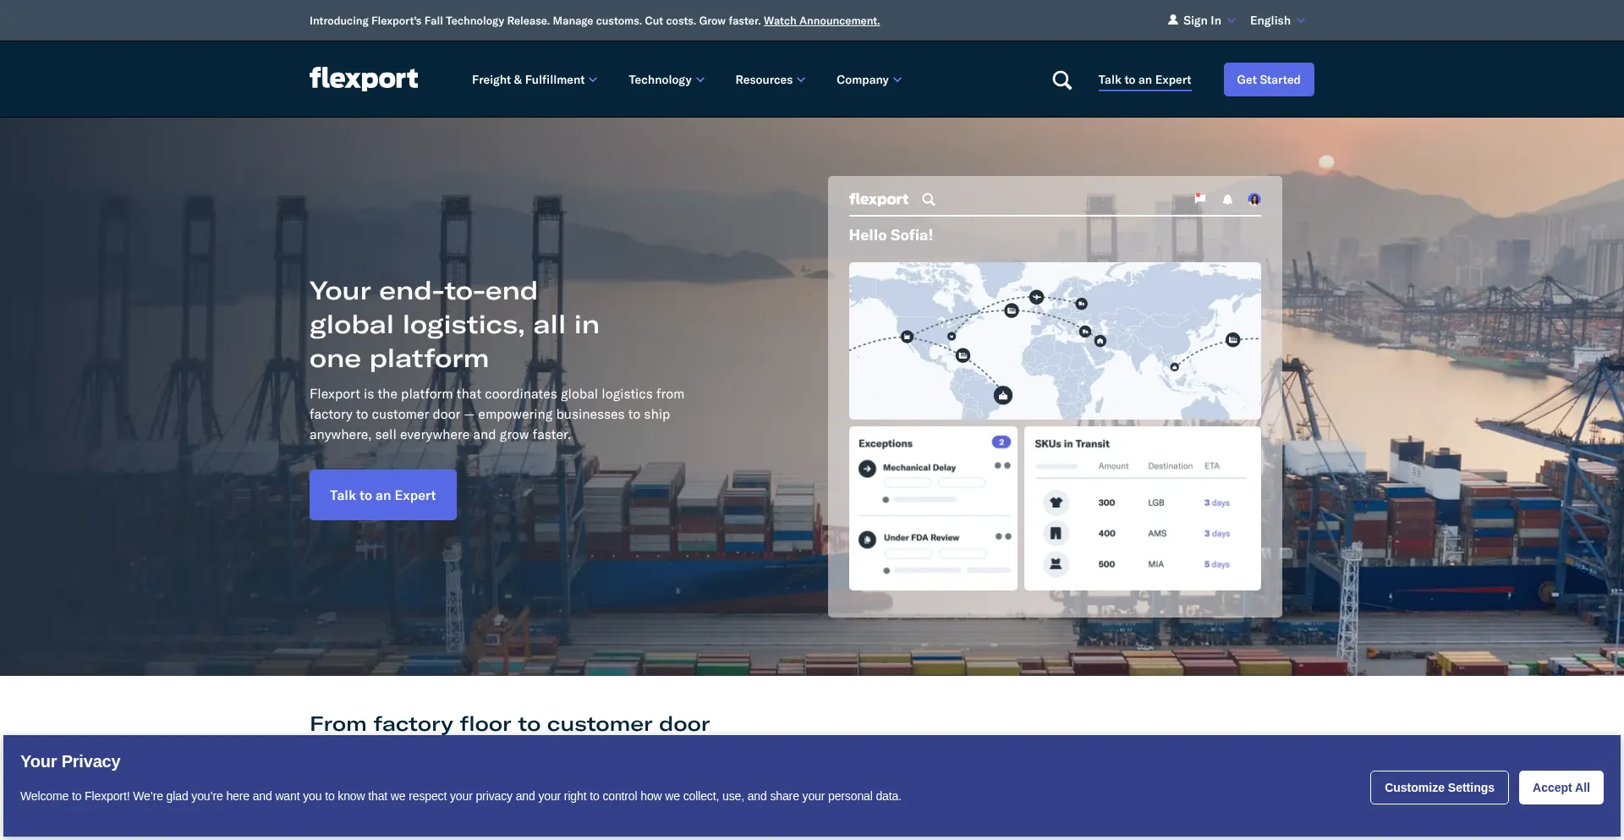The image size is (1624, 840).
Task: Expand the Company dropdown chevron
Action: click(x=898, y=80)
